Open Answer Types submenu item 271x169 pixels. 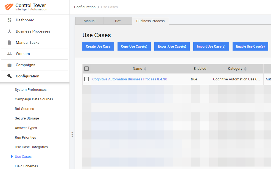tap(26, 128)
